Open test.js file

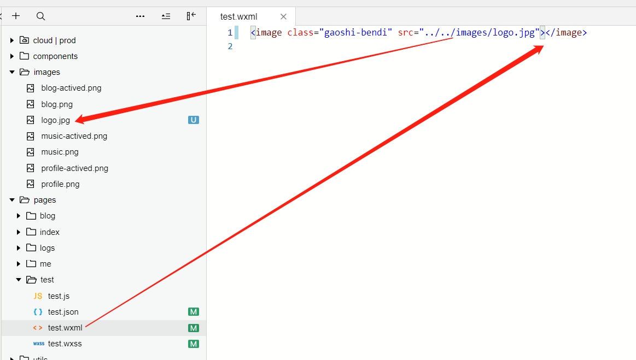pyautogui.click(x=59, y=296)
